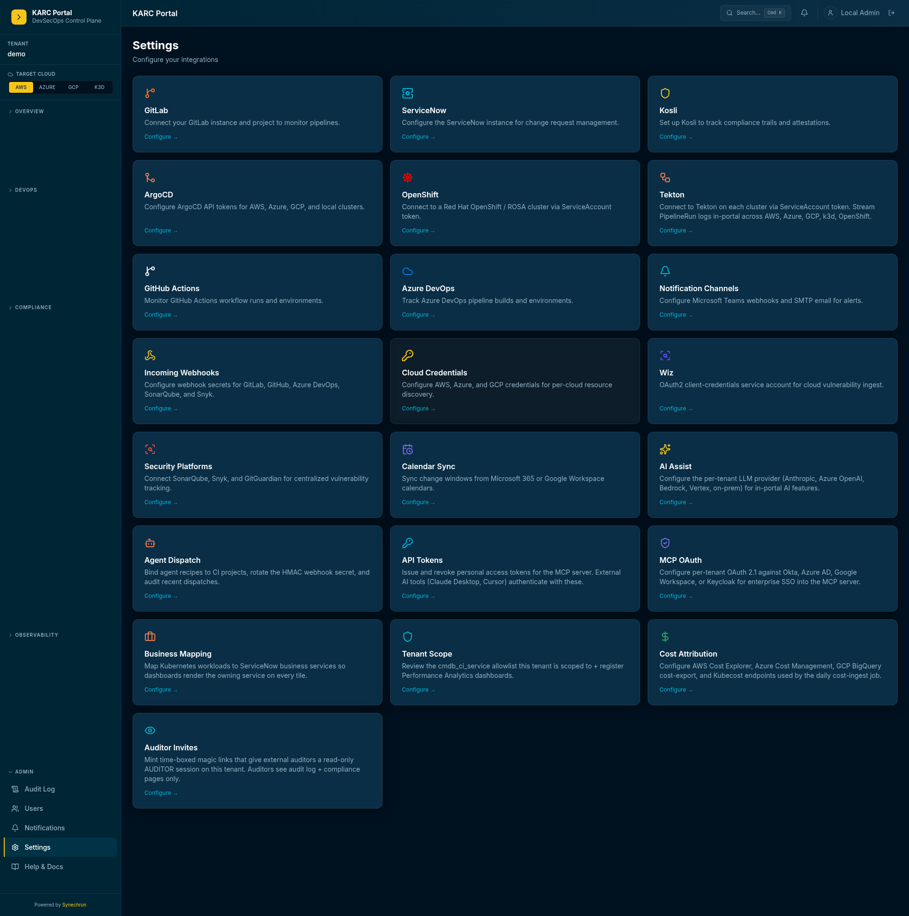Select AWS as target cloud
This screenshot has height=916, width=909.
pyautogui.click(x=21, y=87)
